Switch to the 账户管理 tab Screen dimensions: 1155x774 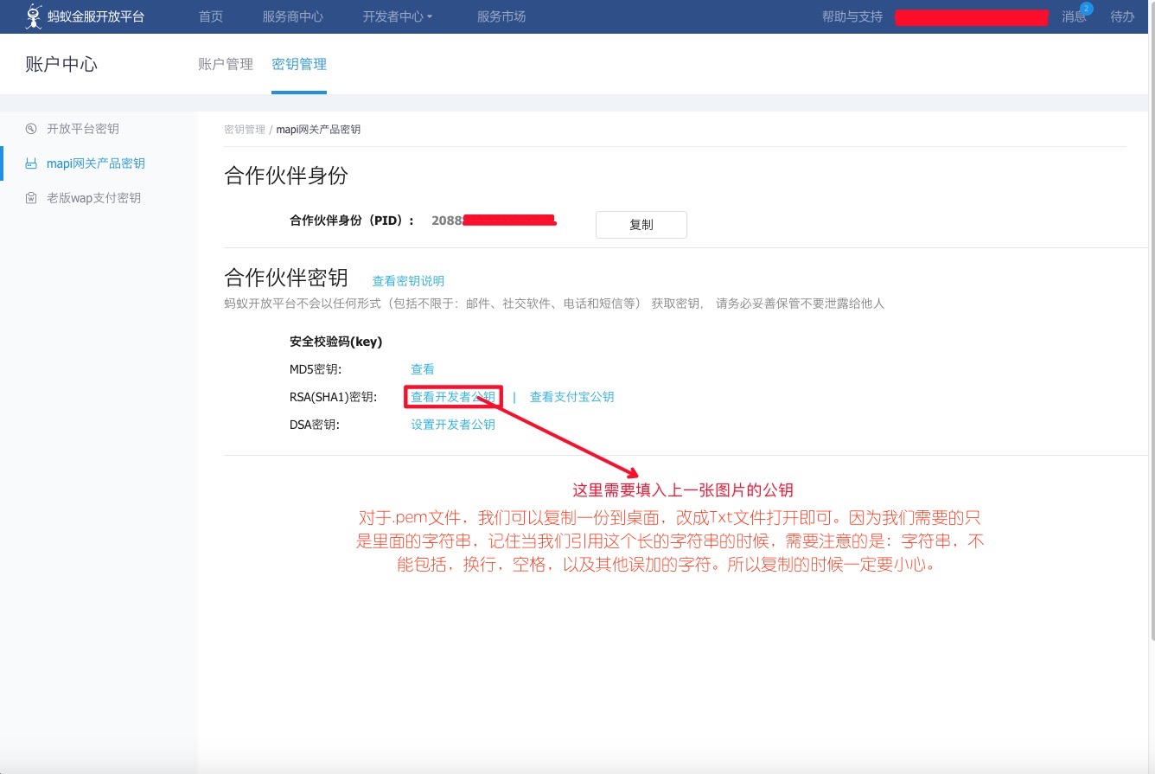[226, 64]
